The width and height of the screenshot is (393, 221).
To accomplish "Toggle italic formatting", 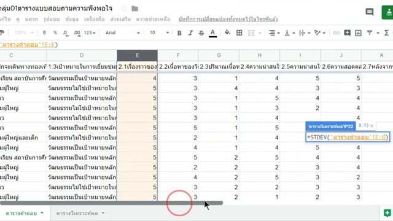I will [190, 33].
